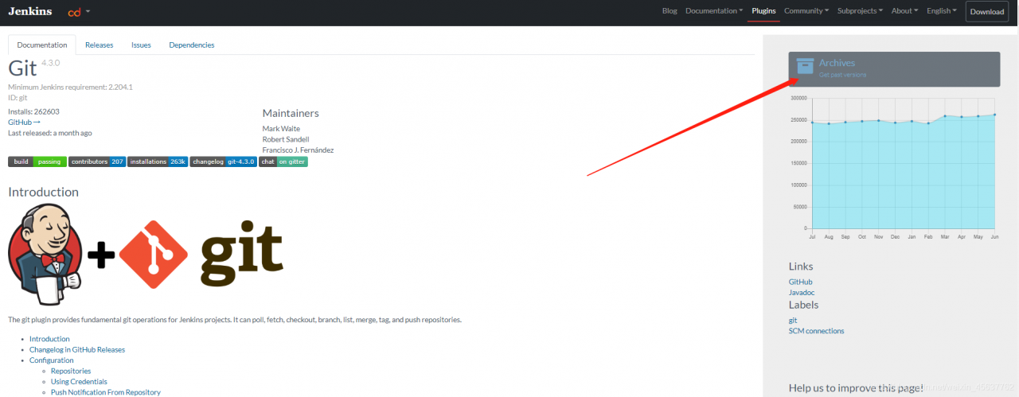
Task: Select Plugins in top navigation
Action: 764,11
